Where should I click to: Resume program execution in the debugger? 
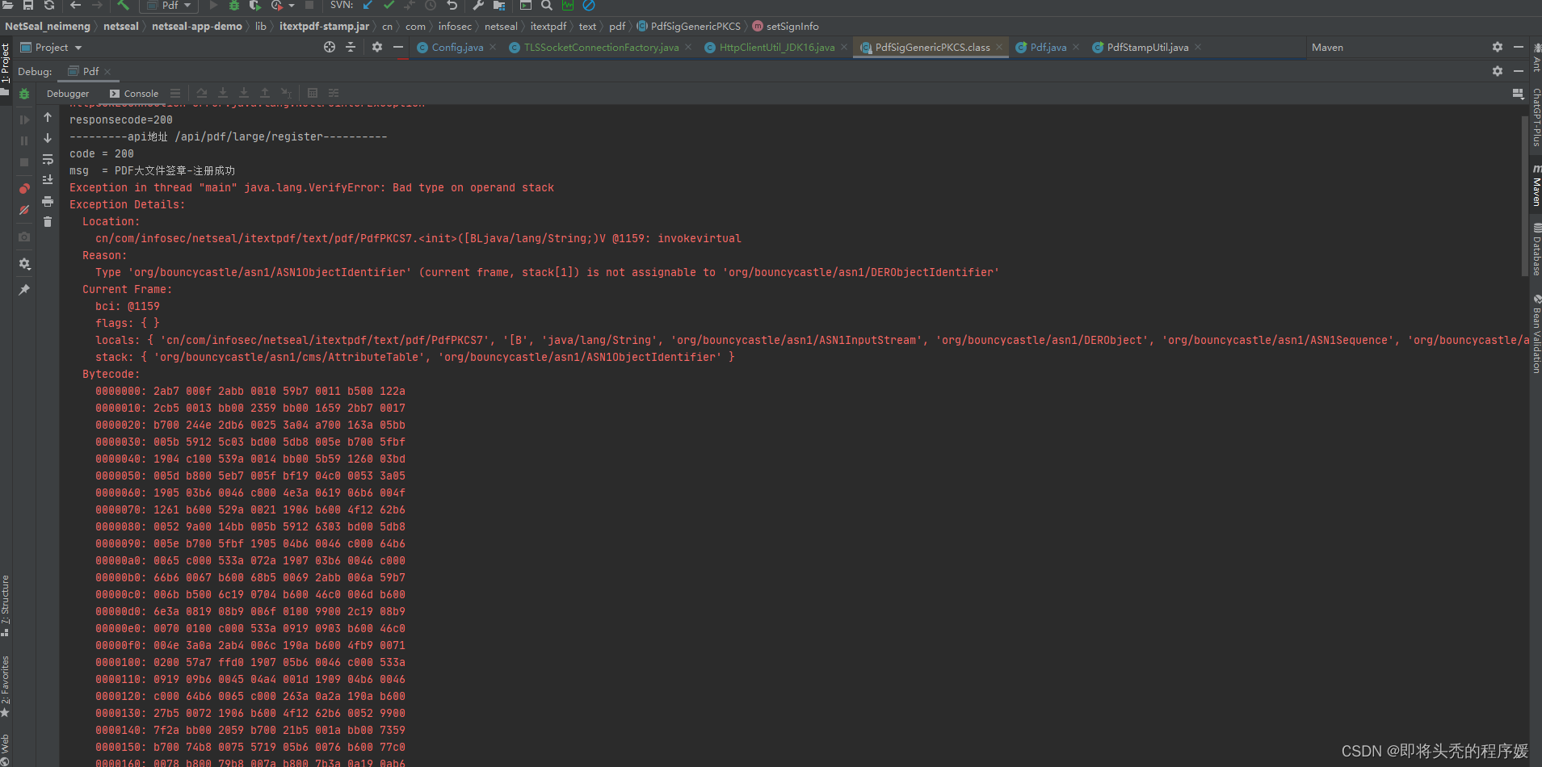point(24,119)
